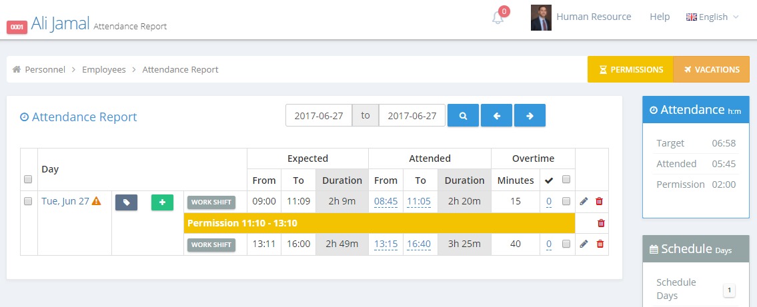Delete the second work shift with trash icon
Viewport: 757px width, 307px height.
coord(600,244)
